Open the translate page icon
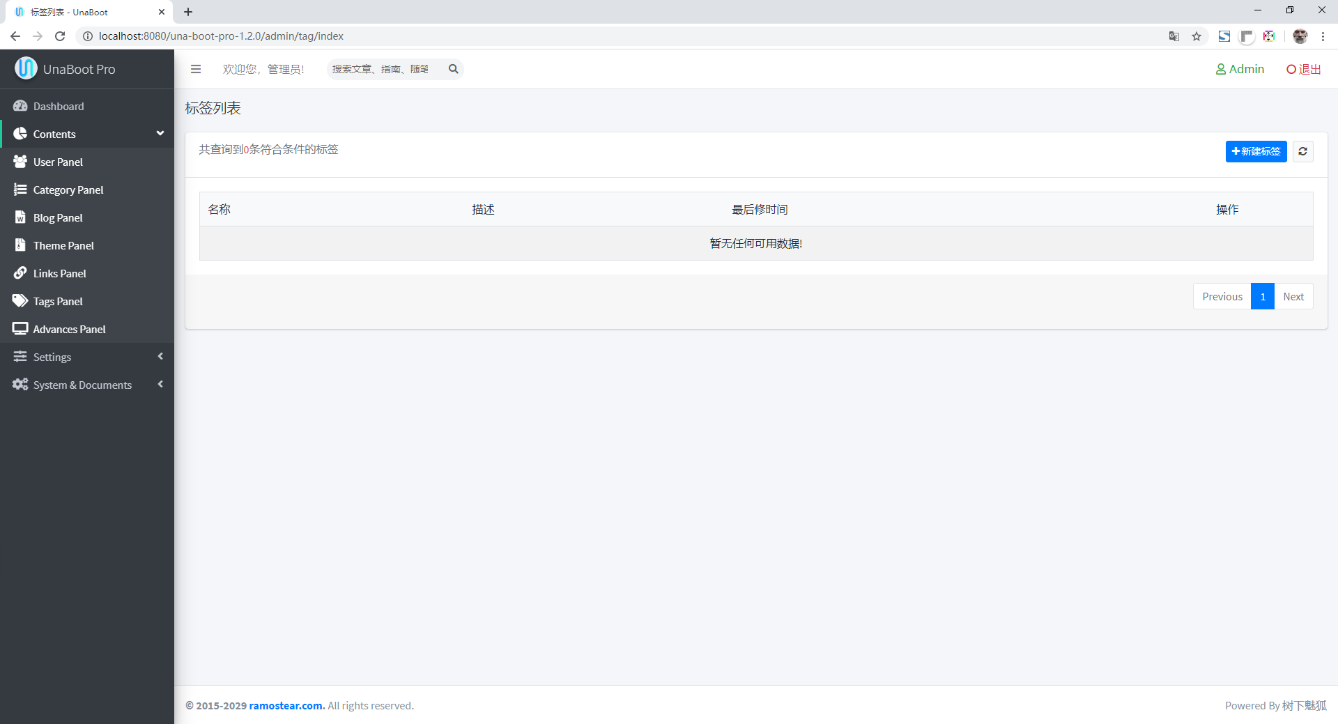This screenshot has width=1338, height=724. (x=1174, y=36)
